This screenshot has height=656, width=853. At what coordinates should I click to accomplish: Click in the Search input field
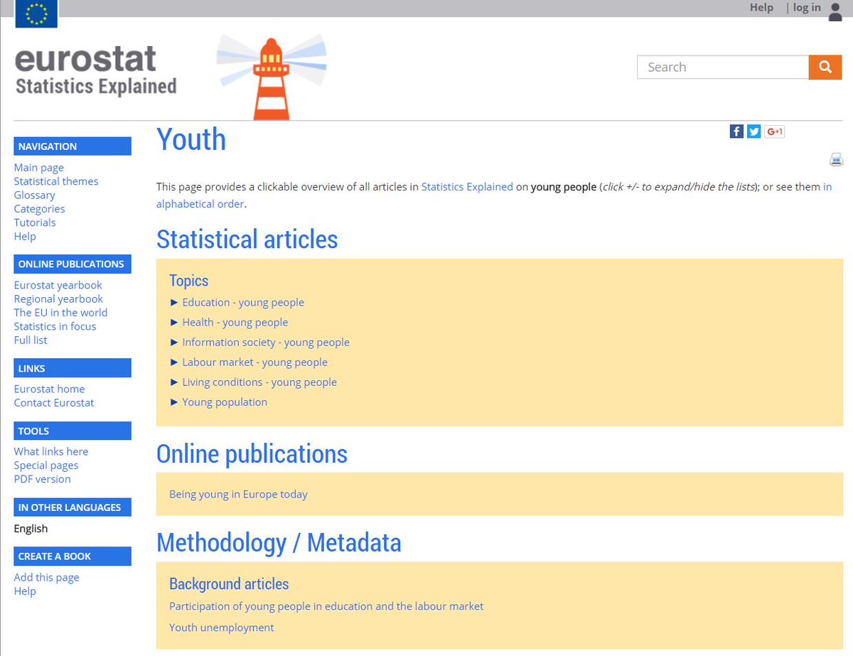pos(723,67)
